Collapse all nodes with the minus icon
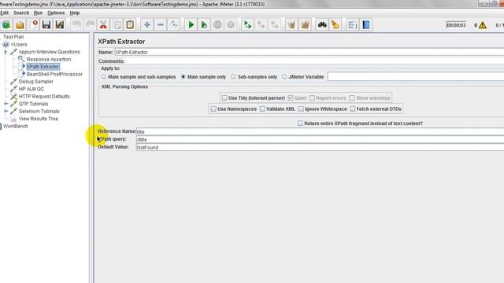The height and width of the screenshot is (283, 504). click(x=161, y=24)
